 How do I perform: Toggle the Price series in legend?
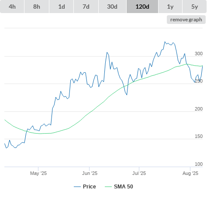click(x=85, y=187)
